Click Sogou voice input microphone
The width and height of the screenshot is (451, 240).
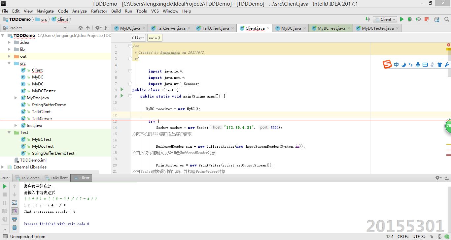tap(418, 65)
